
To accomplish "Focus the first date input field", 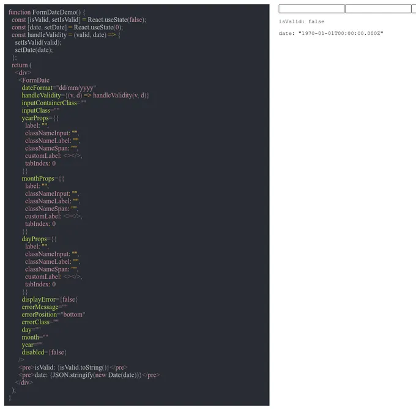I will coord(311,9).
